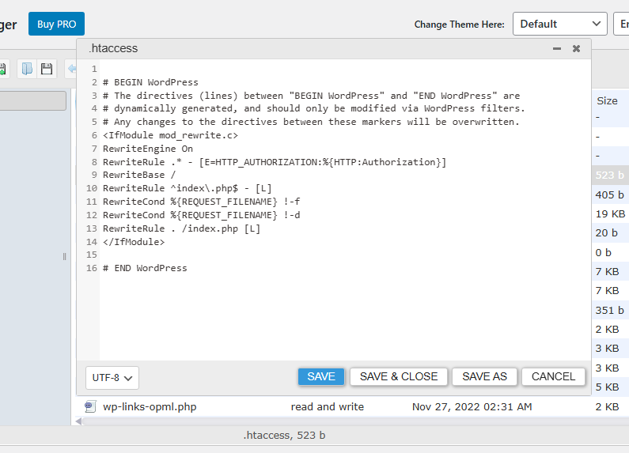The height and width of the screenshot is (453, 629).
Task: Click the Size column header
Action: (607, 100)
